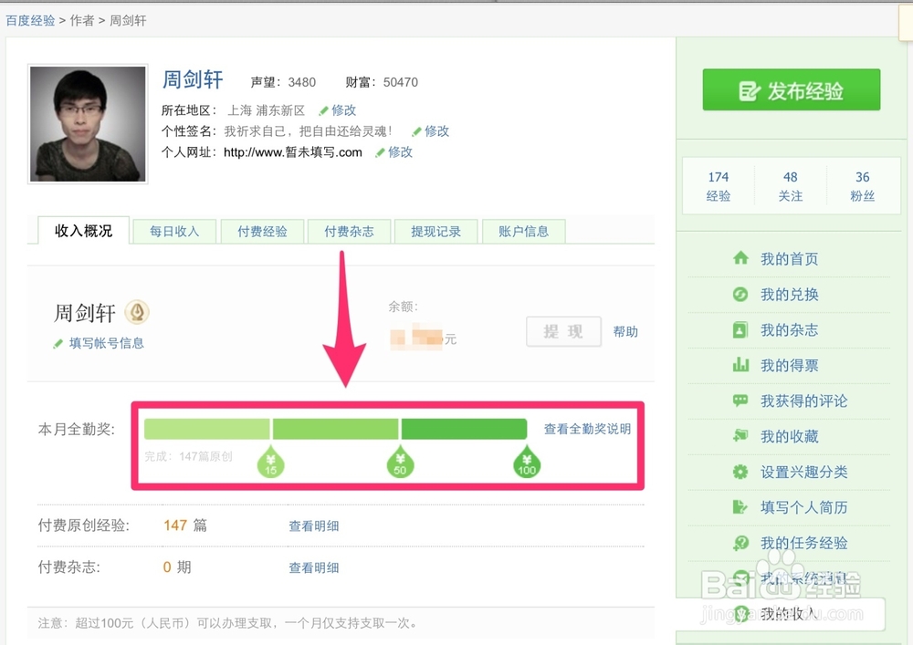The image size is (913, 645).
Task: Click the gold medal badge beside 周剑轩
Action: [x=137, y=312]
